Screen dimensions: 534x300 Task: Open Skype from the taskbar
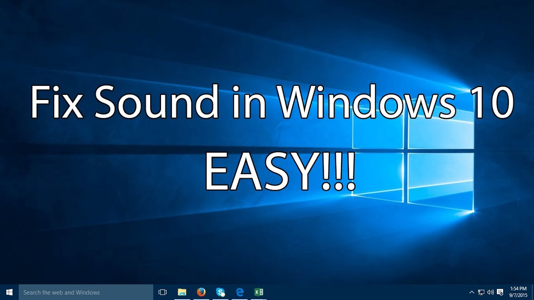[x=220, y=292]
